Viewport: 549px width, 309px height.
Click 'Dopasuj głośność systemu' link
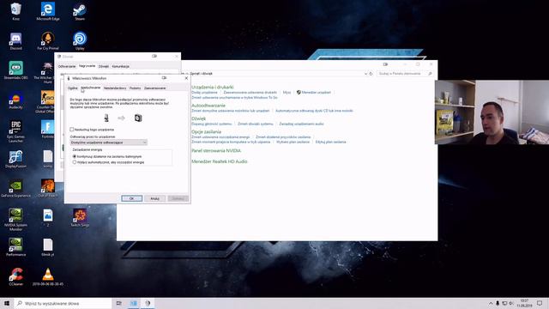pyautogui.click(x=212, y=124)
